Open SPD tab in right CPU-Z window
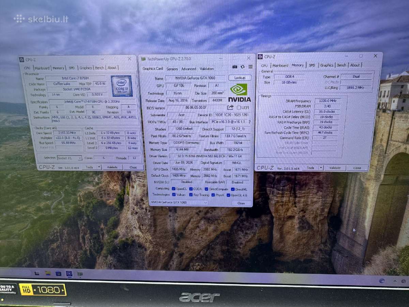Screen dimensions: 409x307 pos(312,65)
